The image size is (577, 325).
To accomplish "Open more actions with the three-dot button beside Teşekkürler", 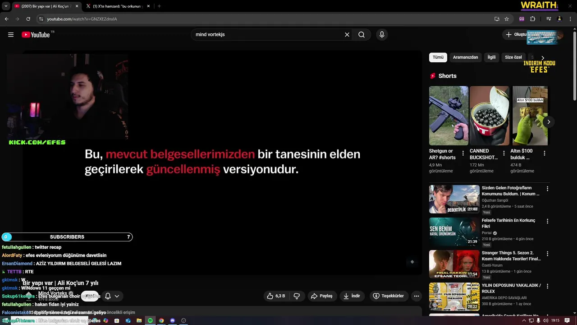I will click(x=417, y=296).
